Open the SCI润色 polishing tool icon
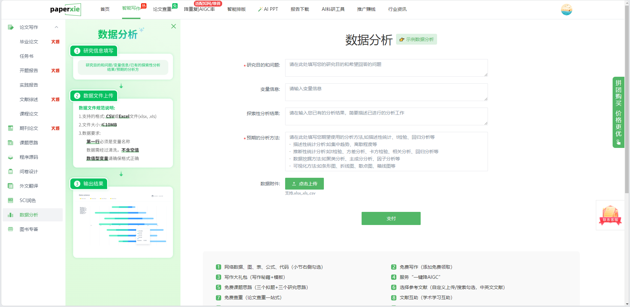The image size is (630, 307). tap(10, 200)
